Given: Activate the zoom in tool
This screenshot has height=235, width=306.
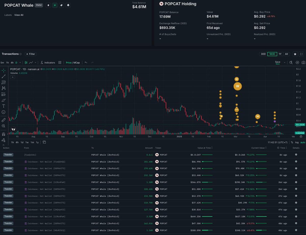Looking at the screenshot, I should (4, 126).
